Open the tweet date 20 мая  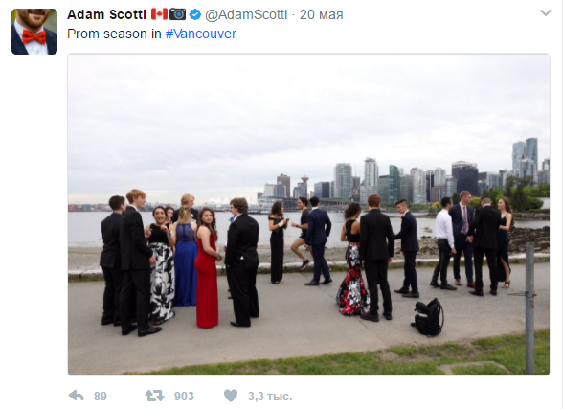coord(322,14)
